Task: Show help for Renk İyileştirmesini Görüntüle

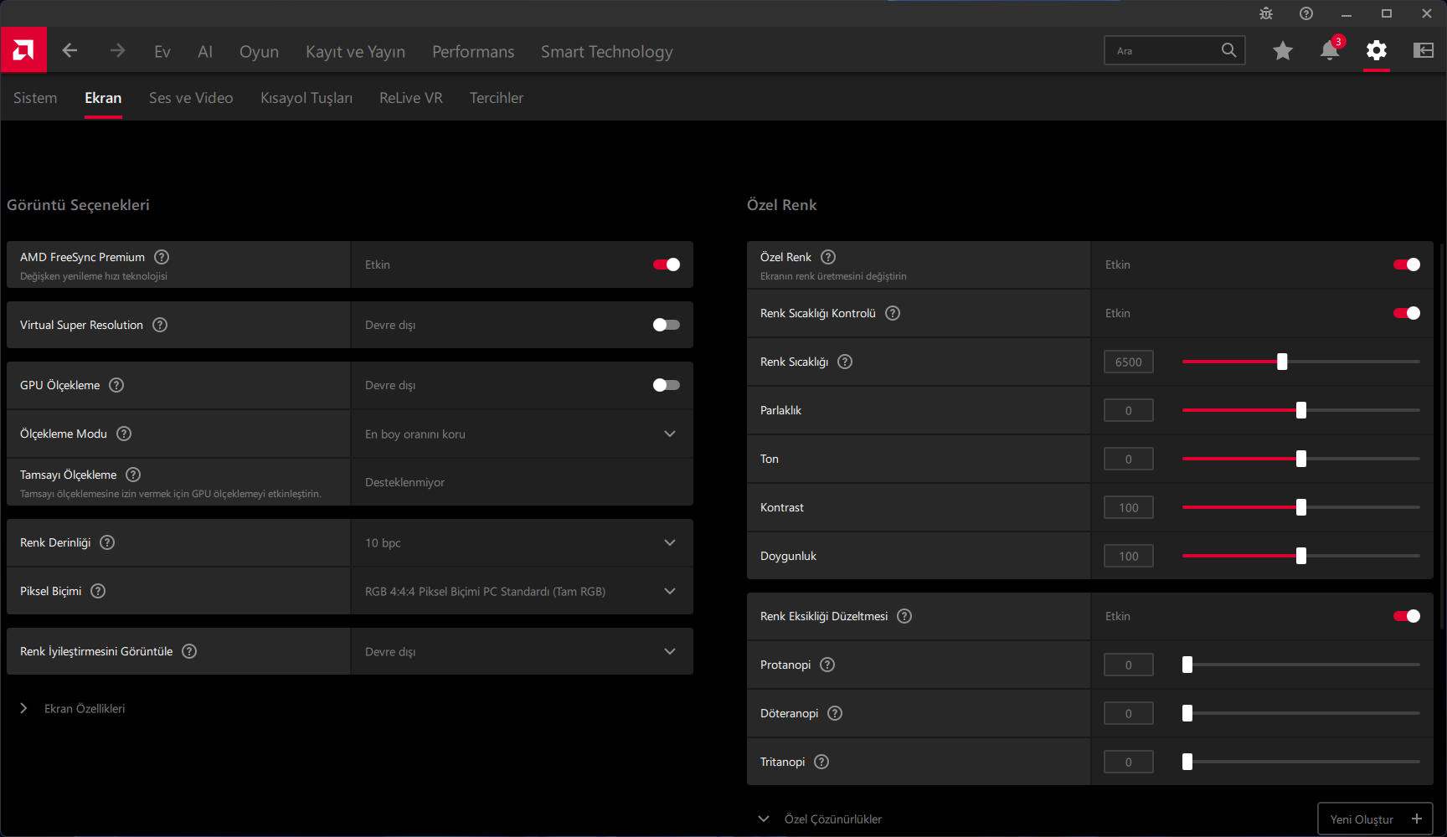Action: point(189,651)
